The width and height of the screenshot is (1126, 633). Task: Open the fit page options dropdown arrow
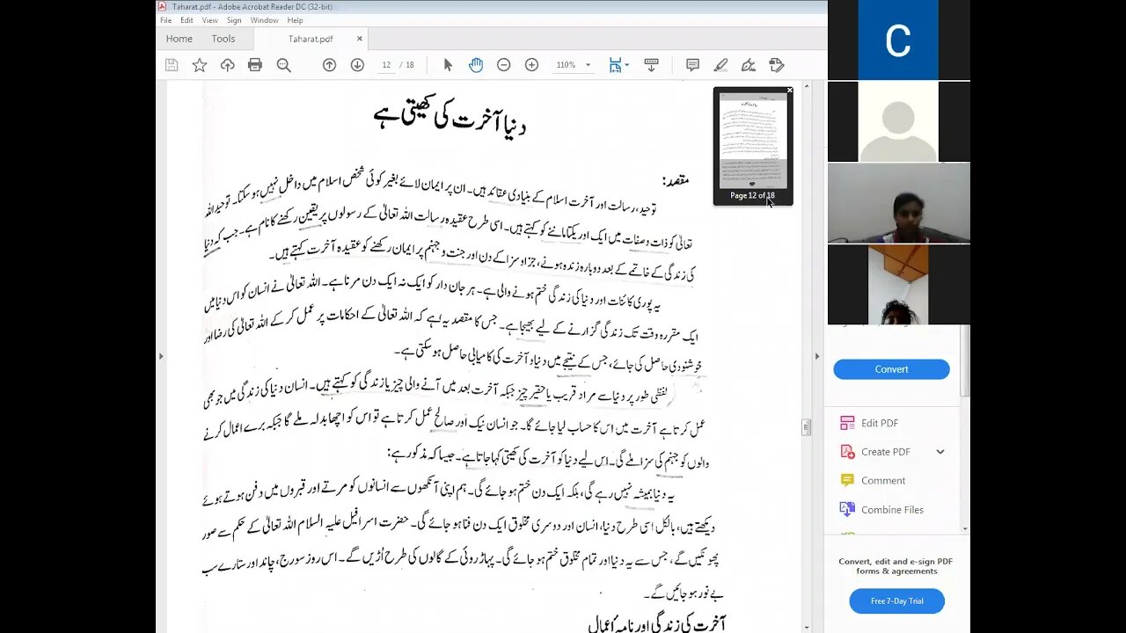click(x=626, y=66)
